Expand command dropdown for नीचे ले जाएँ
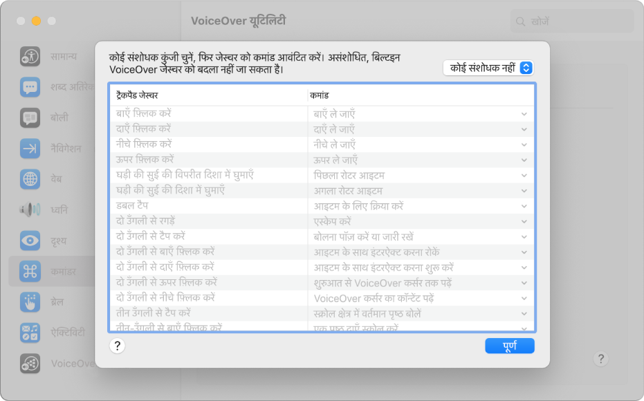644x401 pixels. [x=524, y=145]
